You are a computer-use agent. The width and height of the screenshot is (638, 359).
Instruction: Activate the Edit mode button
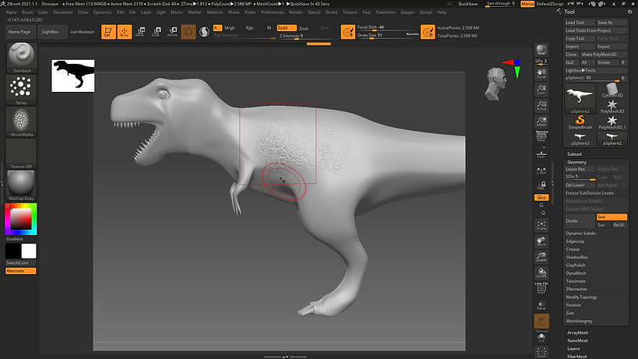click(108, 32)
